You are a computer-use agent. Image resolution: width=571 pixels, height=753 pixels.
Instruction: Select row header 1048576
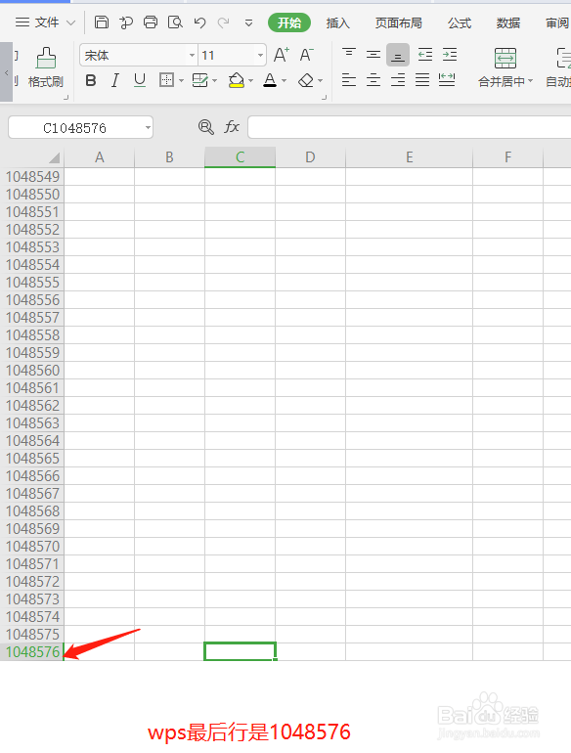click(32, 651)
